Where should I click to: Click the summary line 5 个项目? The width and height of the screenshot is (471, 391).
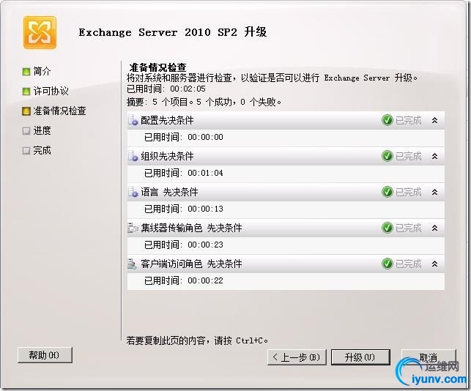[x=204, y=102]
